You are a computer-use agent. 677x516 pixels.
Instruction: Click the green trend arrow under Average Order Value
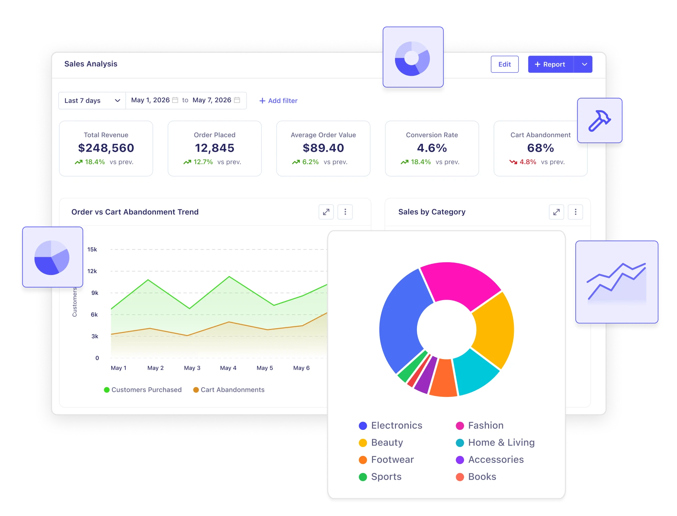(296, 162)
